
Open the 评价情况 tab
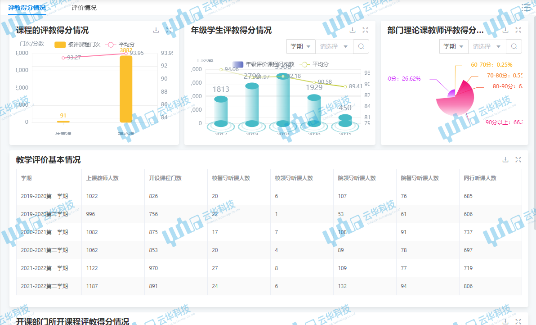coord(84,8)
